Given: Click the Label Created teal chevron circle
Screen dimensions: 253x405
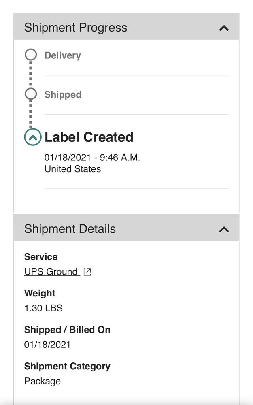Looking at the screenshot, I should (33, 137).
